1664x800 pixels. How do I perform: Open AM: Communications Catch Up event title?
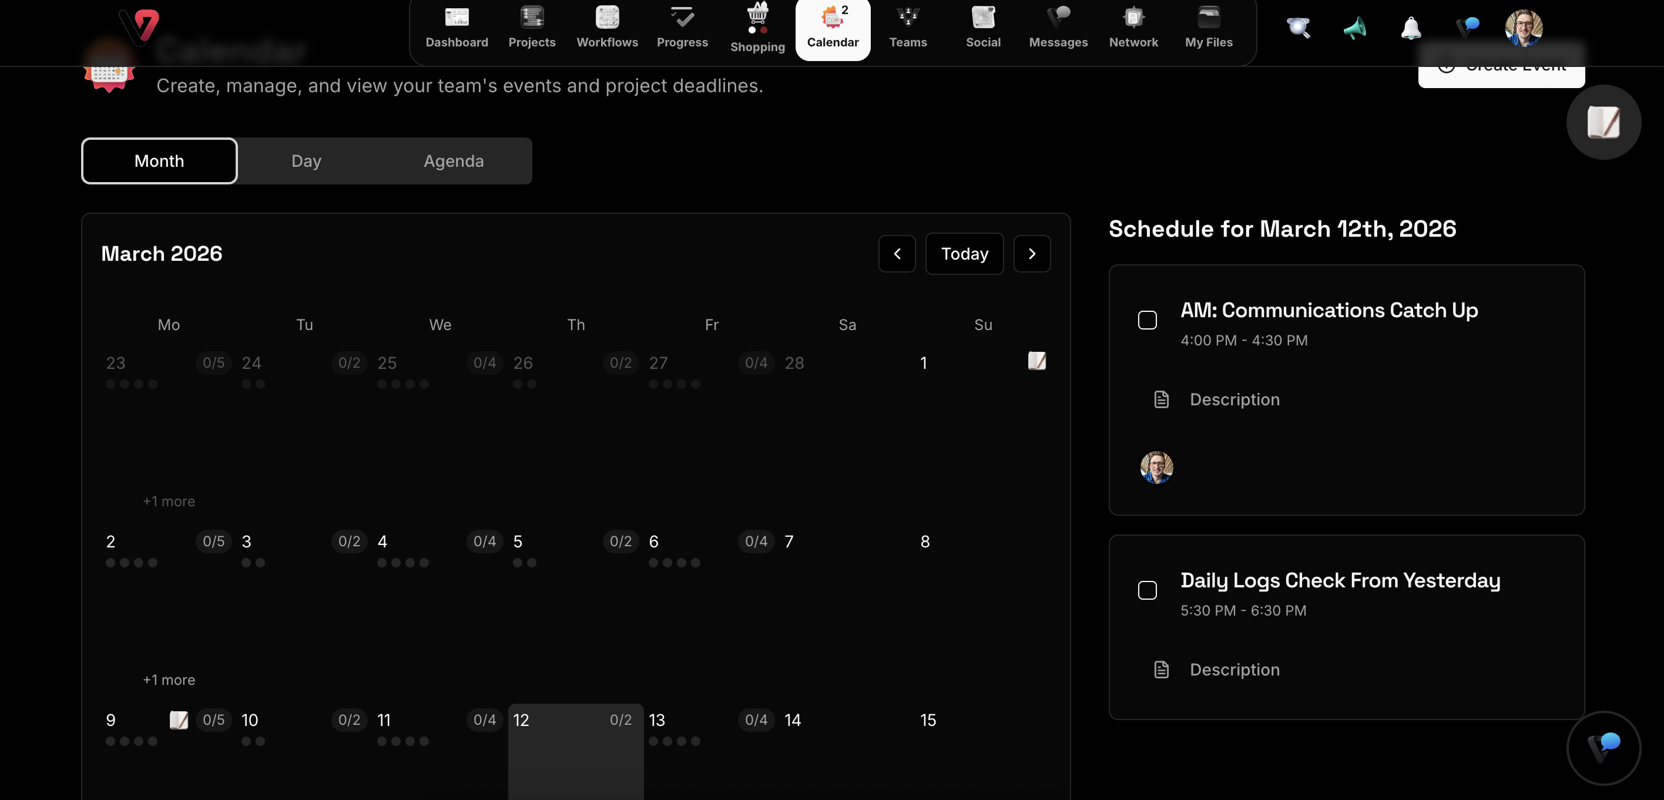pos(1328,311)
